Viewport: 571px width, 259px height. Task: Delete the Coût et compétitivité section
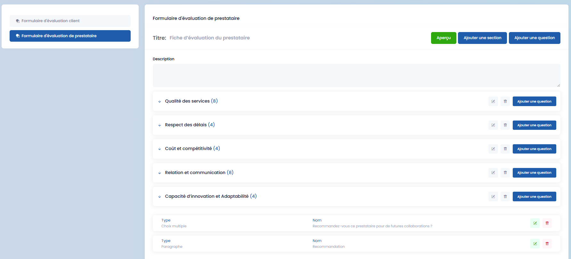click(505, 149)
